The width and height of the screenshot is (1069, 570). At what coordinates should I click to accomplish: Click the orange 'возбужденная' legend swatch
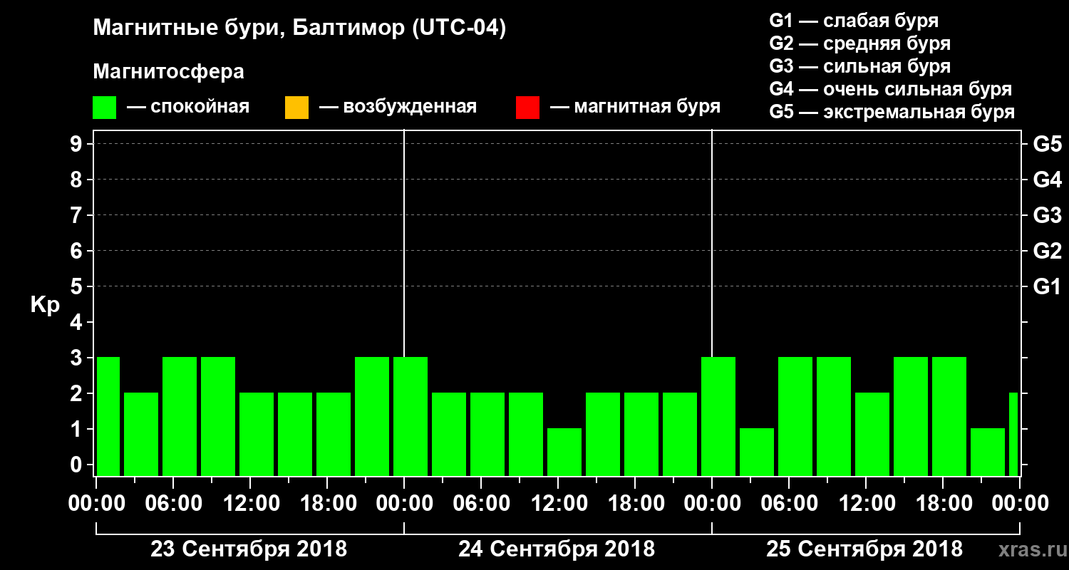[x=296, y=108]
